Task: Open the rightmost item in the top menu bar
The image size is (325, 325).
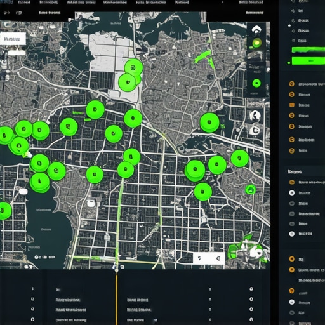Action: pos(251,3)
